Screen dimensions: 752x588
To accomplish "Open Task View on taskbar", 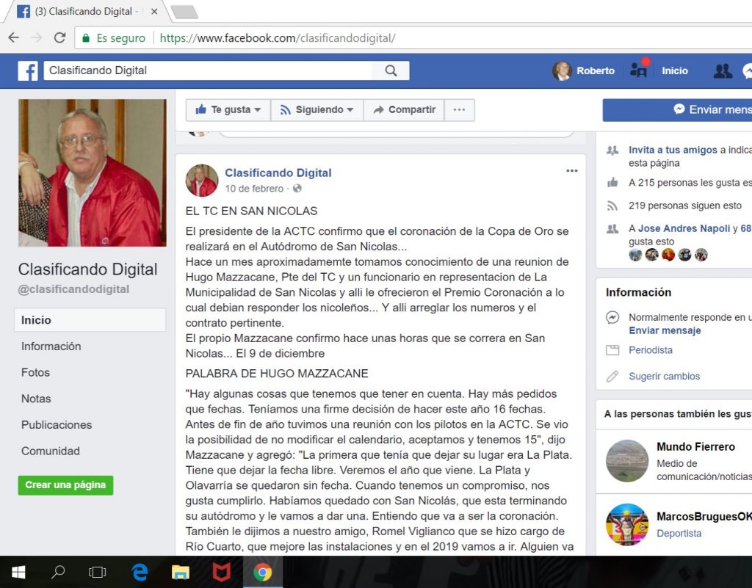I will point(98,572).
